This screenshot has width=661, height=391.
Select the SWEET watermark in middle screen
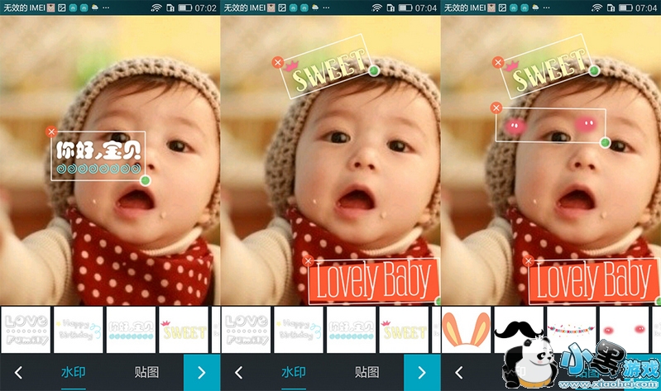[325, 67]
